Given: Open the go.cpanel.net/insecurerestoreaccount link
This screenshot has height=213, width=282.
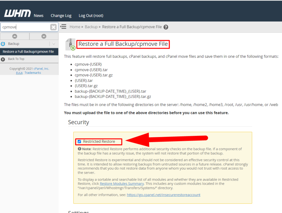Looking at the screenshot, I should (x=164, y=195).
